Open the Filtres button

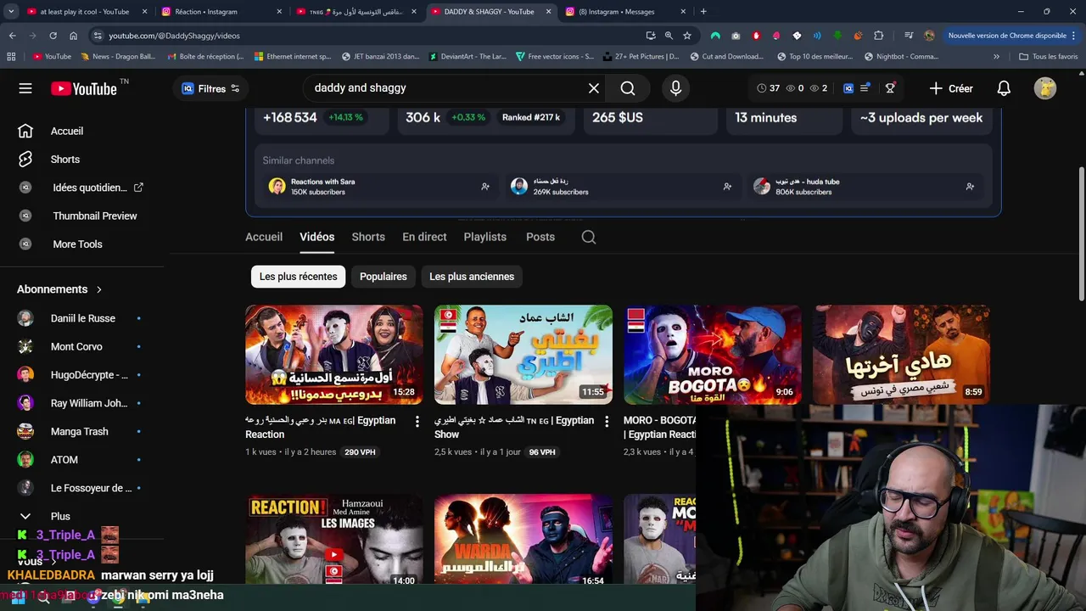coord(210,88)
